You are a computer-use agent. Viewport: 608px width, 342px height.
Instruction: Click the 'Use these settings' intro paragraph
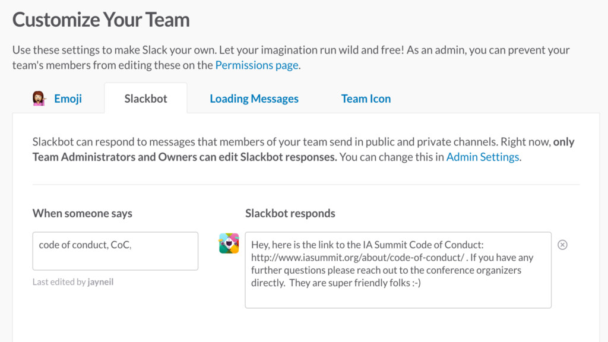pyautogui.click(x=291, y=58)
